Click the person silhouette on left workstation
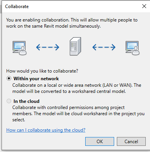The height and width of the screenshot is (152, 150). tap(23, 51)
